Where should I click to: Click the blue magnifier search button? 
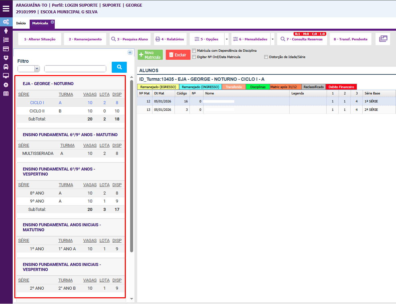pos(119,67)
